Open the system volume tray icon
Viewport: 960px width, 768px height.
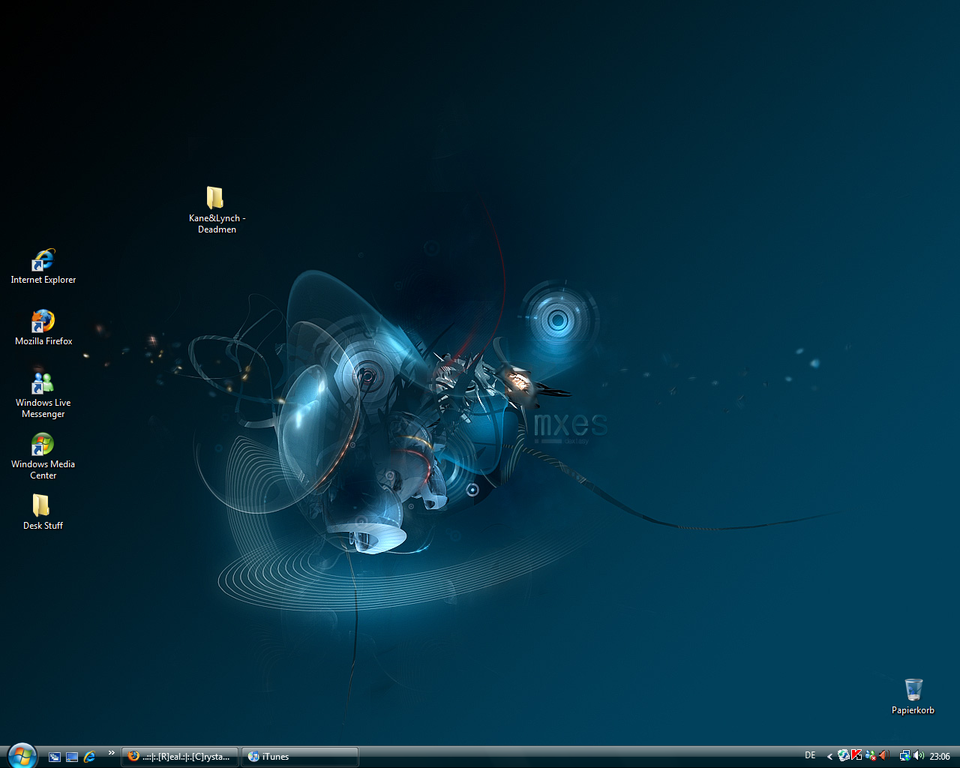919,755
